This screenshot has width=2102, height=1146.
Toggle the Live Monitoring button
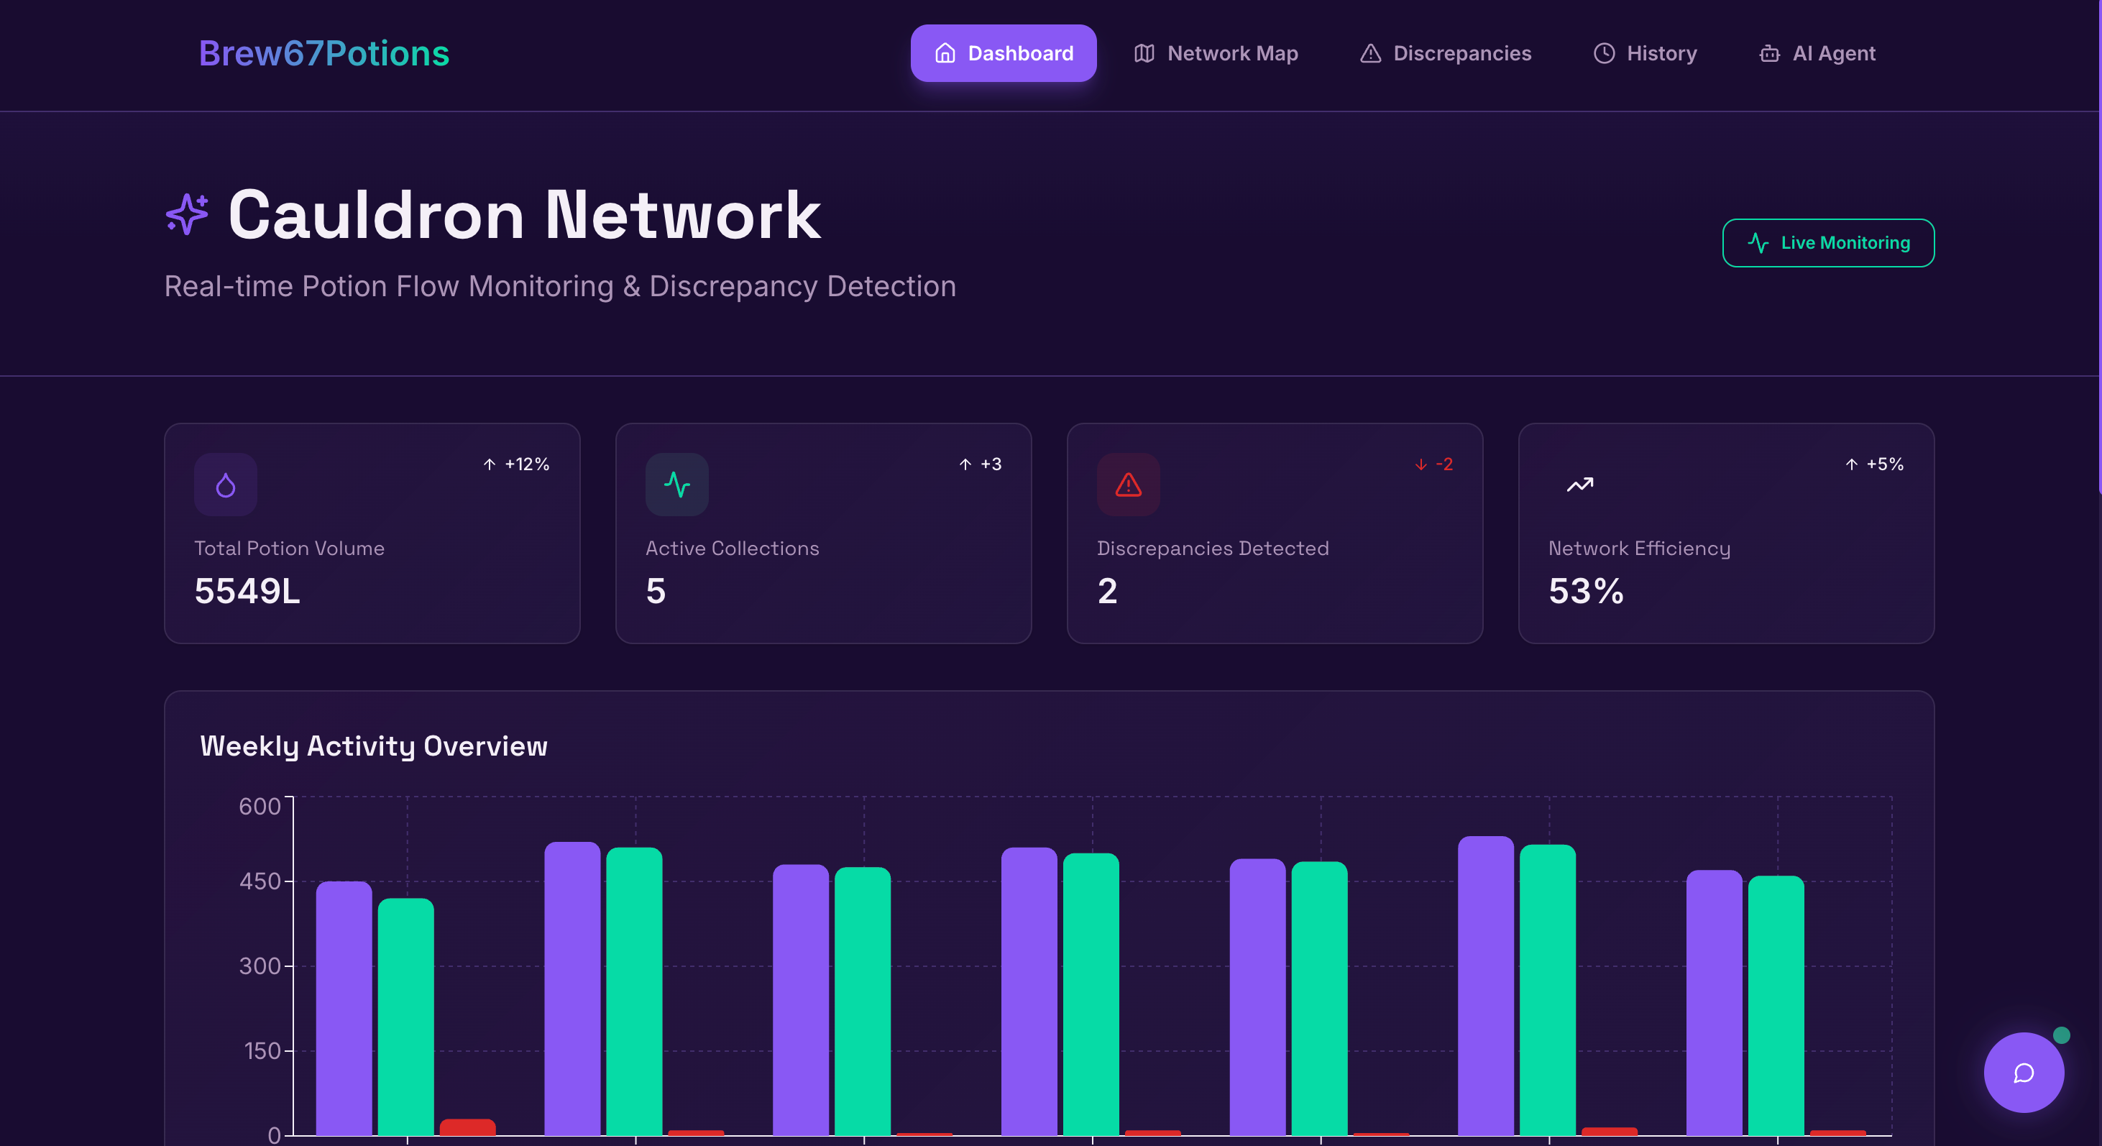pyautogui.click(x=1828, y=242)
